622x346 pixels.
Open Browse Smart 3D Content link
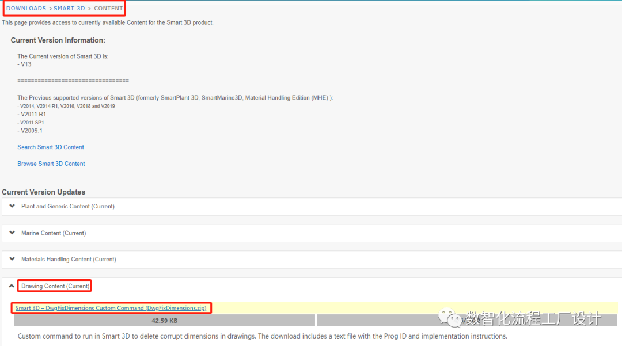click(x=51, y=164)
